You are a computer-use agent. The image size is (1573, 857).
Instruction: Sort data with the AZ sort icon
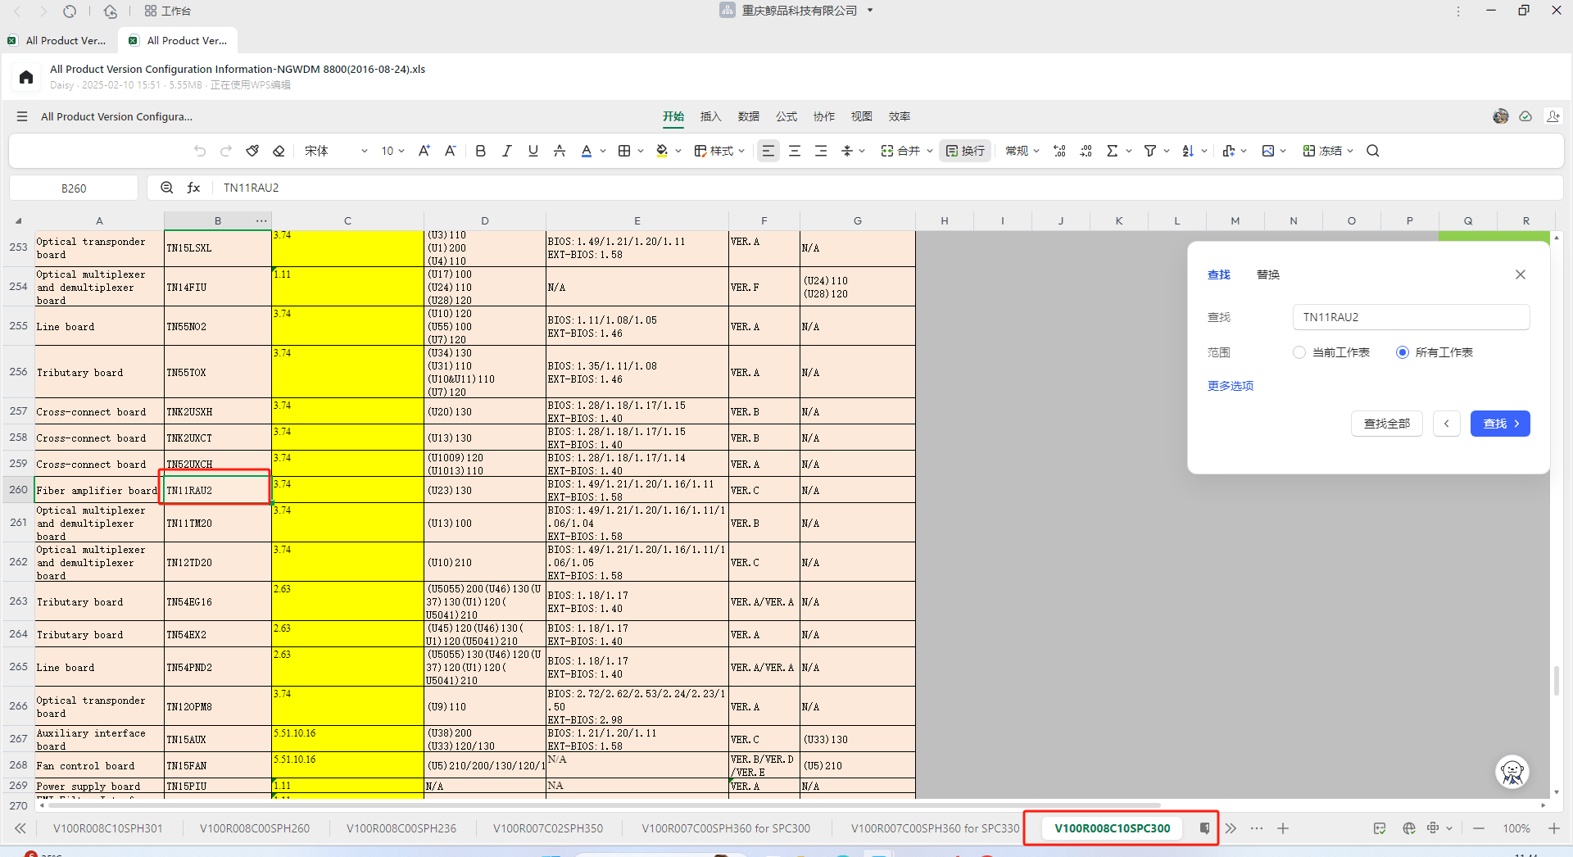pos(1189,151)
